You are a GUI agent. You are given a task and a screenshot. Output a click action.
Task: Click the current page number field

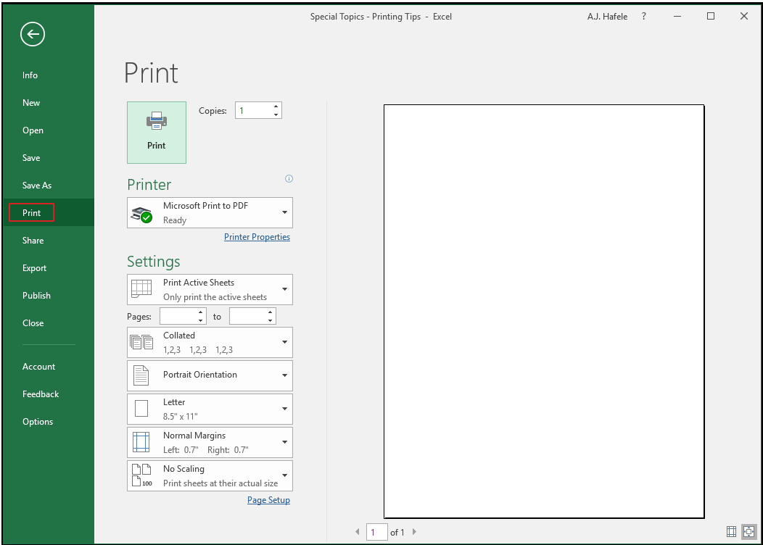tap(377, 532)
